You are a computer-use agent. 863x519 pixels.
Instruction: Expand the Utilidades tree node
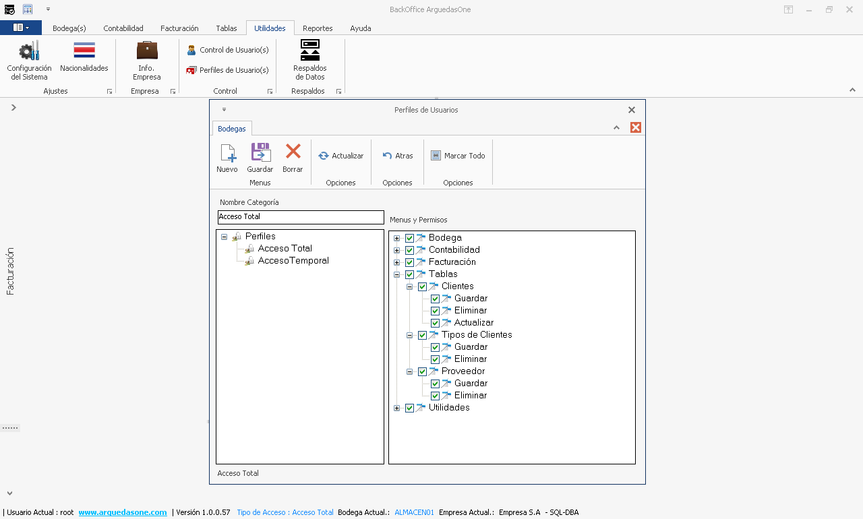pyautogui.click(x=396, y=408)
